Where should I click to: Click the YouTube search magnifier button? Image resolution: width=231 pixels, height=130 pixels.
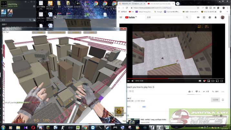[x=187, y=17]
